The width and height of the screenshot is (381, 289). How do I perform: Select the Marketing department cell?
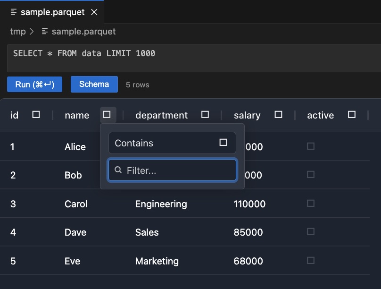(x=157, y=261)
